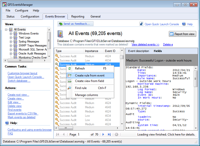200x146 pixels.
Task: Click Customize browser layout link
Action: click(x=22, y=73)
